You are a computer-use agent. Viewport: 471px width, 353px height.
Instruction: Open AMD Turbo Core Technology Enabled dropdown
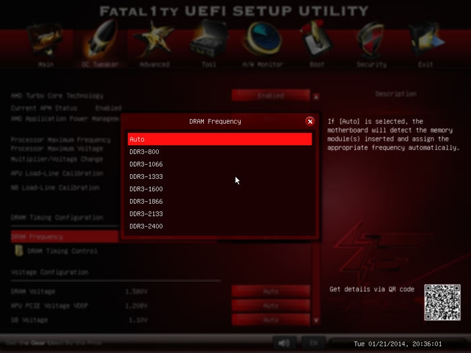pos(270,95)
